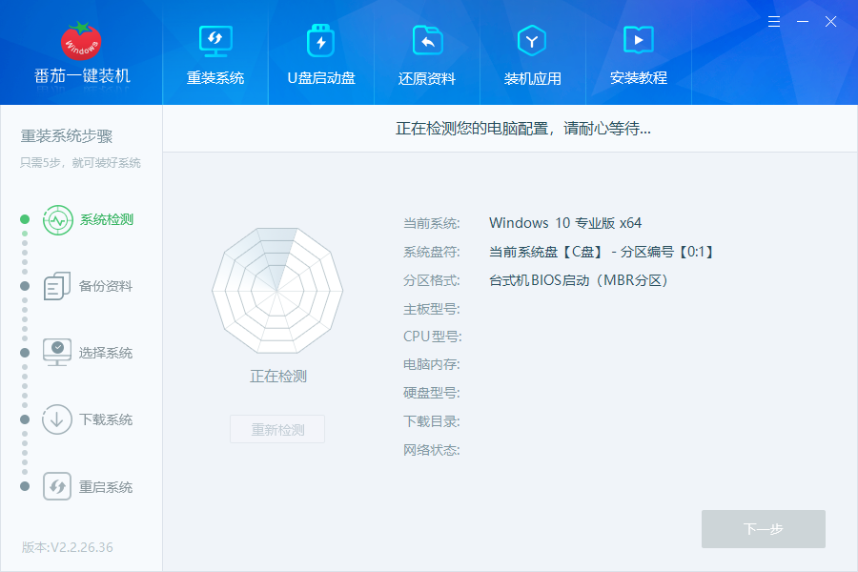The height and width of the screenshot is (572, 858).
Task: Click the green 系统检测 progress dot
Action: [25, 219]
